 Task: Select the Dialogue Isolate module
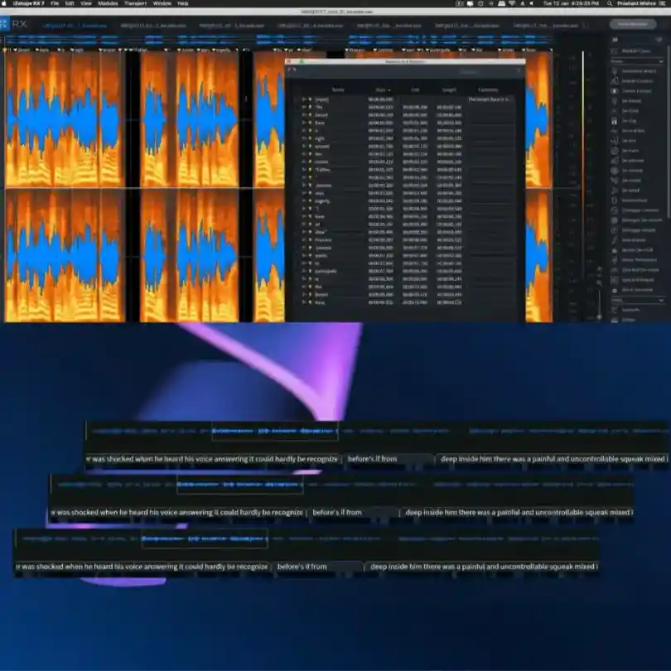click(x=640, y=229)
